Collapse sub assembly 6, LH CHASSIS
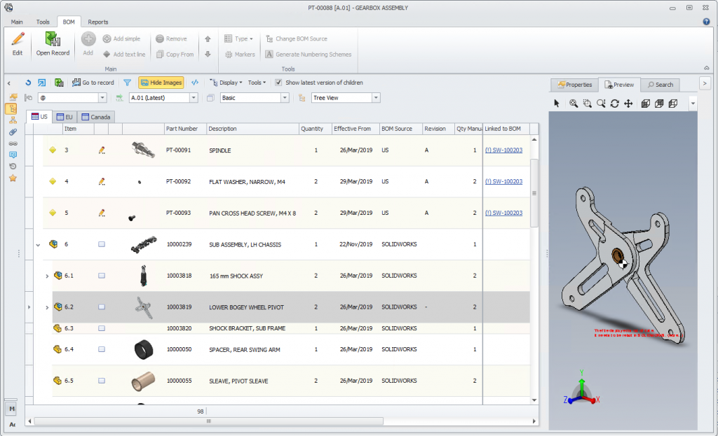Screen dimensions: 718x436 (x=39, y=244)
